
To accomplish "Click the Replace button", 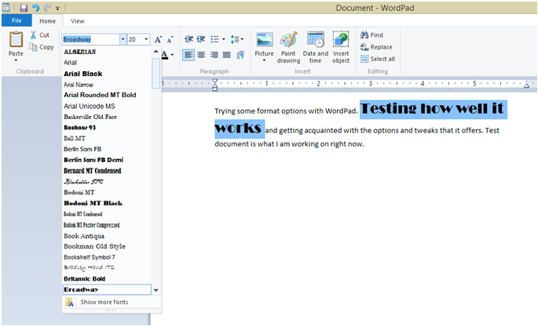I will click(x=375, y=47).
